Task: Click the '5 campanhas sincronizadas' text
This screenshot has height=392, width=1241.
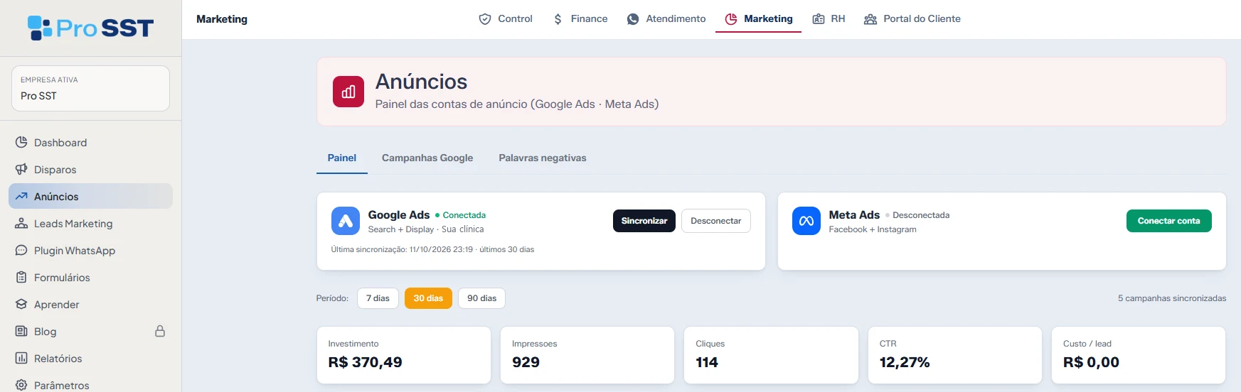Action: pos(1172,298)
